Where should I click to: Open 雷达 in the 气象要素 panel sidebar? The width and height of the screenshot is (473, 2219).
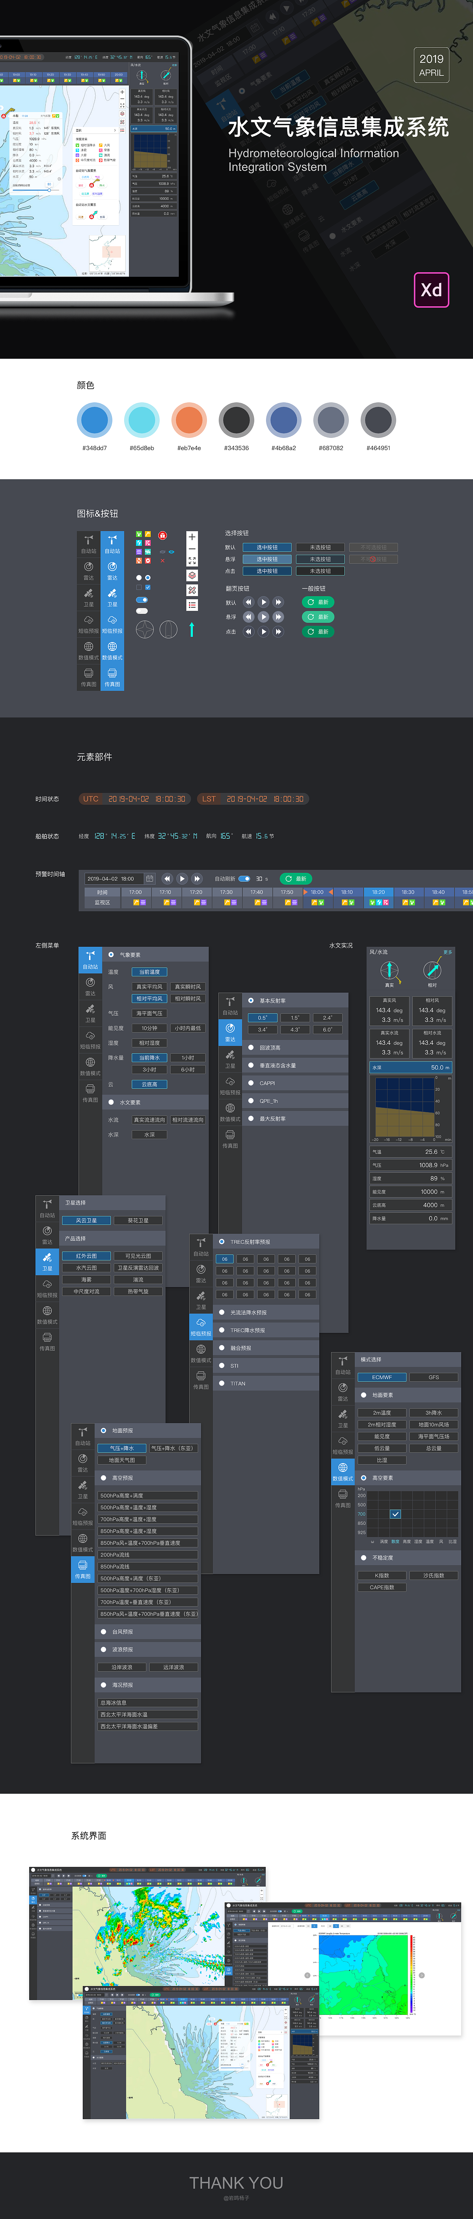point(90,987)
